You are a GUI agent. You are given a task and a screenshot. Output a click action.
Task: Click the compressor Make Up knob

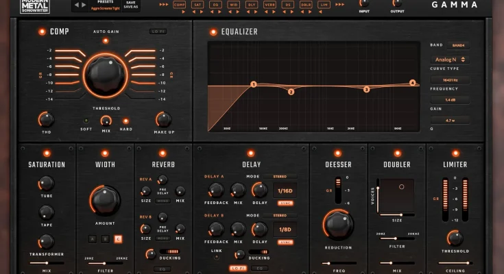click(x=163, y=119)
